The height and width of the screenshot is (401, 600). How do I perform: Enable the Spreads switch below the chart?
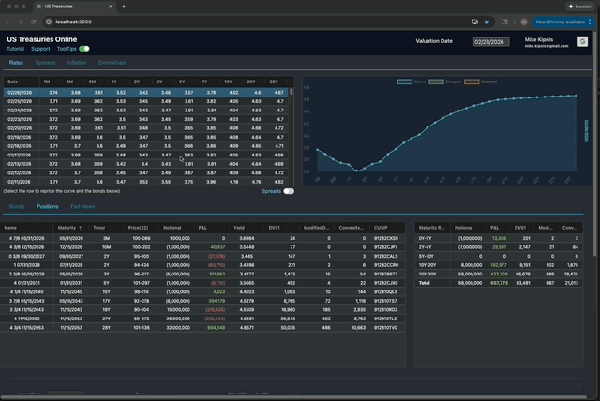pos(289,191)
